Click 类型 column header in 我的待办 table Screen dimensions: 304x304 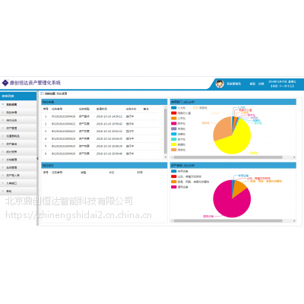coord(84,173)
